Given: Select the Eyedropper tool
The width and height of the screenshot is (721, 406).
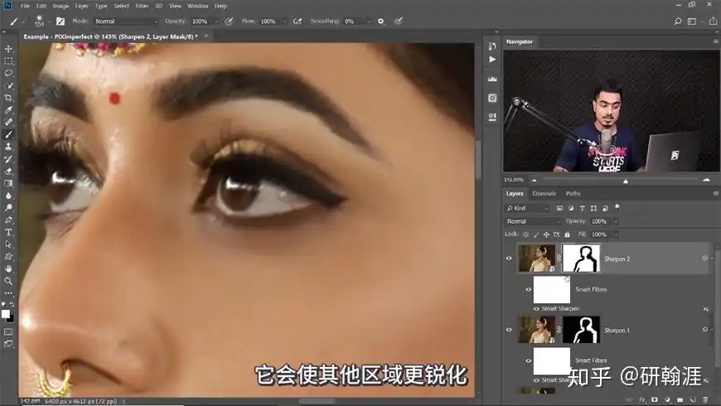Looking at the screenshot, I should (8, 110).
